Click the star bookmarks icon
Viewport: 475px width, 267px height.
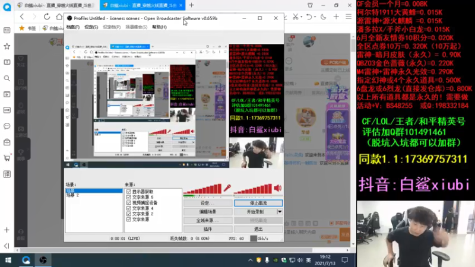22,28
